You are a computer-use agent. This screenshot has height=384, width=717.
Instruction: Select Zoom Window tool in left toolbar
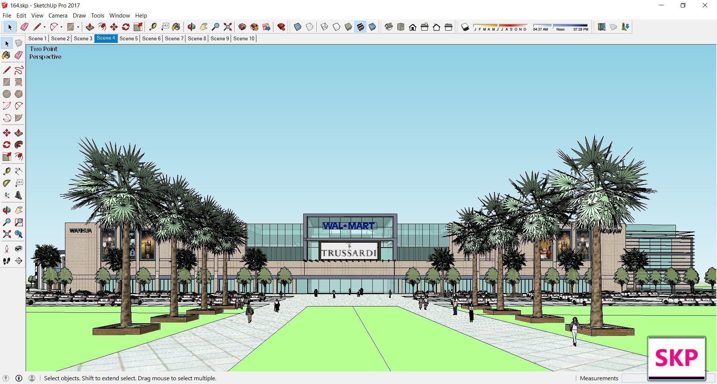point(19,222)
